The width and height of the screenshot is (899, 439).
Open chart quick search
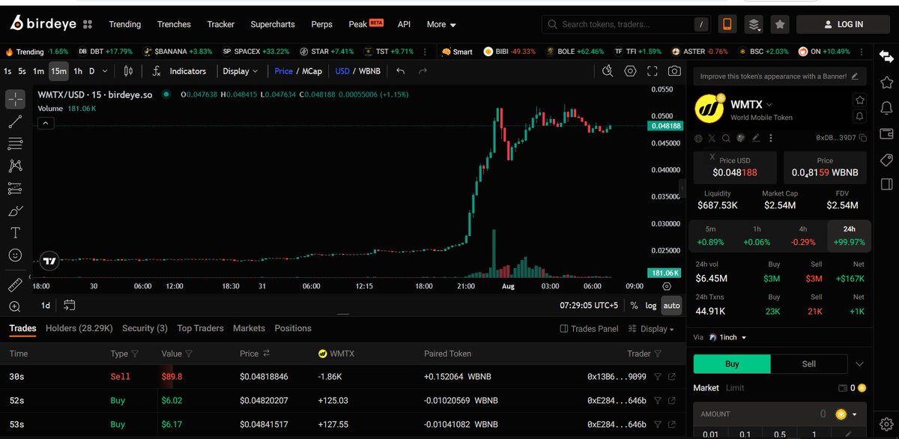(608, 71)
